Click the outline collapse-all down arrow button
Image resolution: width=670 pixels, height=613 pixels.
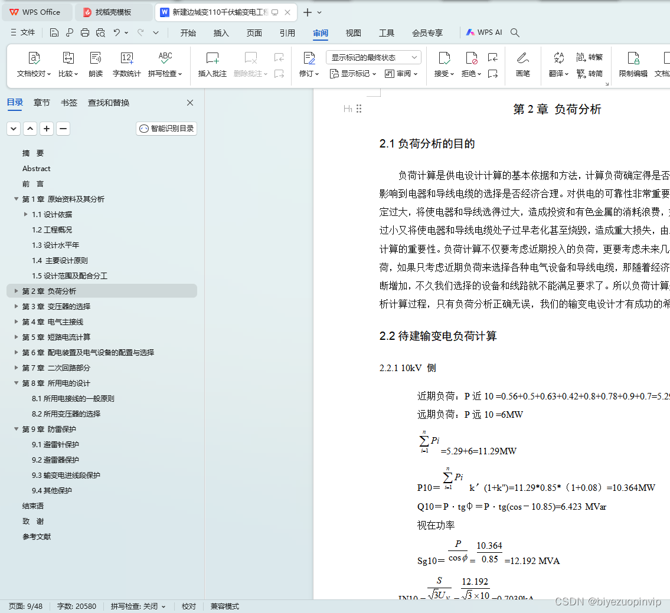pos(14,129)
